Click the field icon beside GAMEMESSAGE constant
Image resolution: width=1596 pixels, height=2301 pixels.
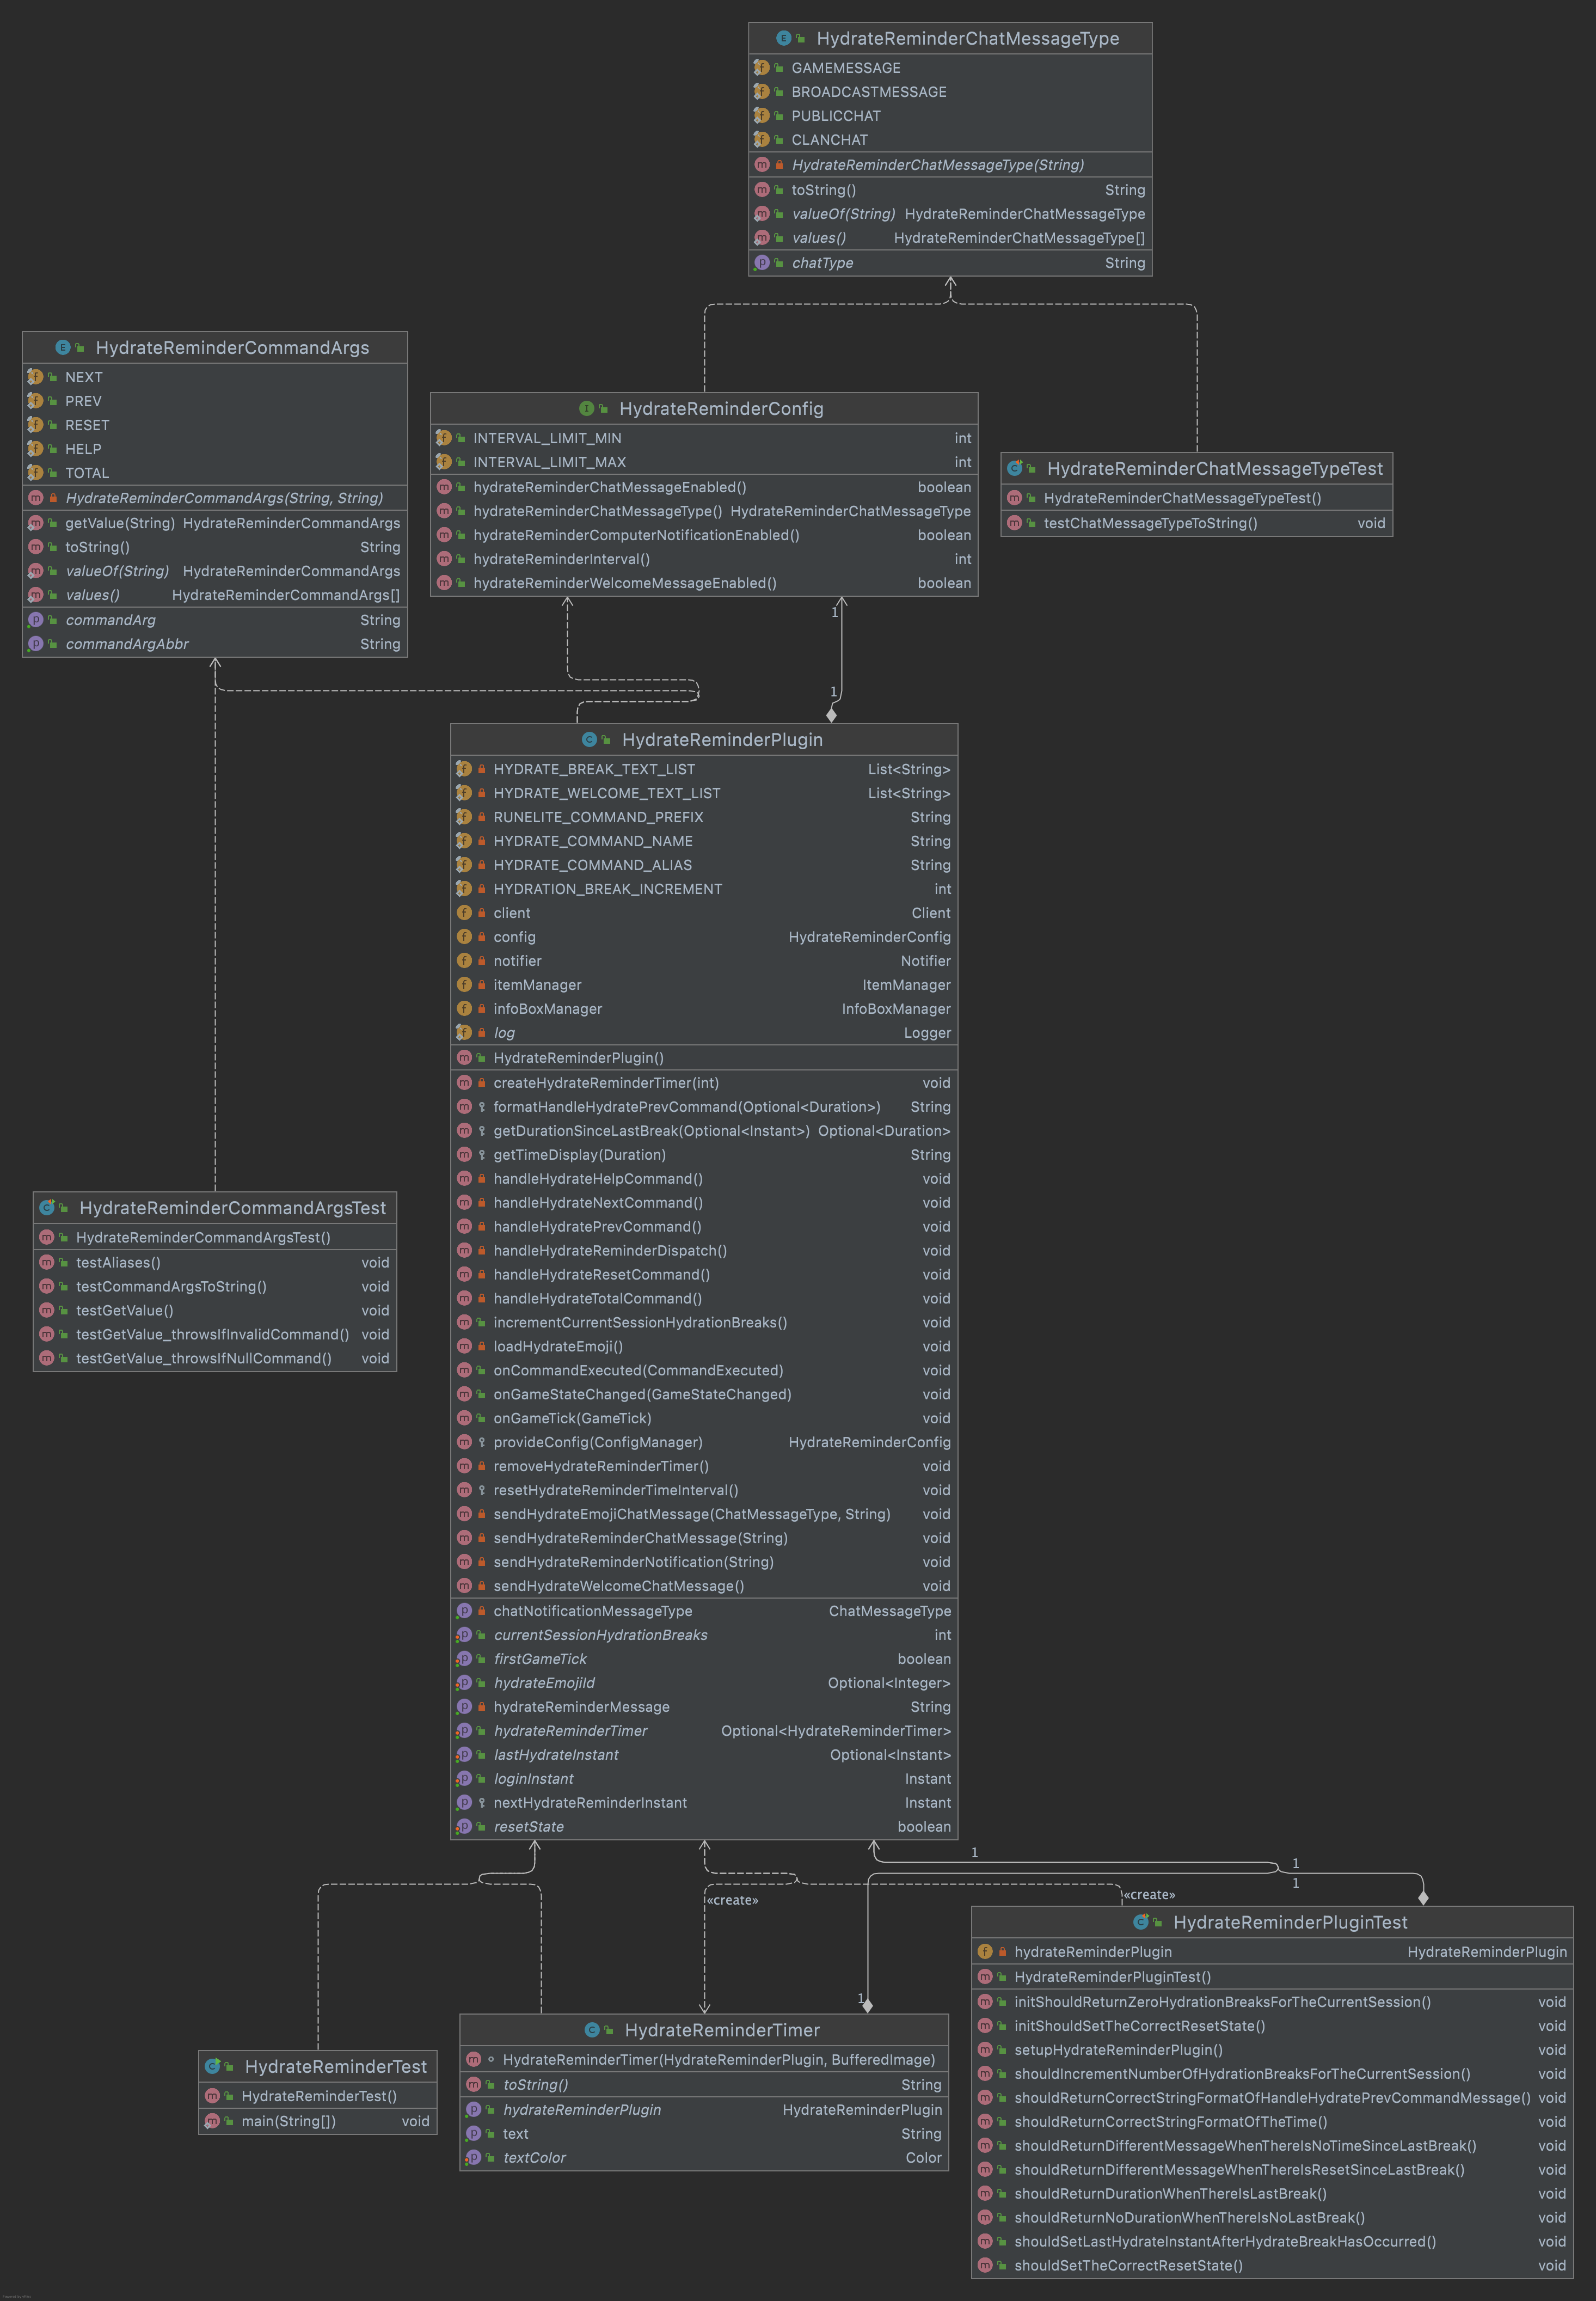click(x=762, y=68)
